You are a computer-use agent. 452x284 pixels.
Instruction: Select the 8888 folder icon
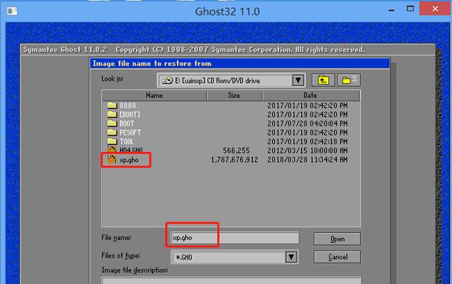(112, 105)
